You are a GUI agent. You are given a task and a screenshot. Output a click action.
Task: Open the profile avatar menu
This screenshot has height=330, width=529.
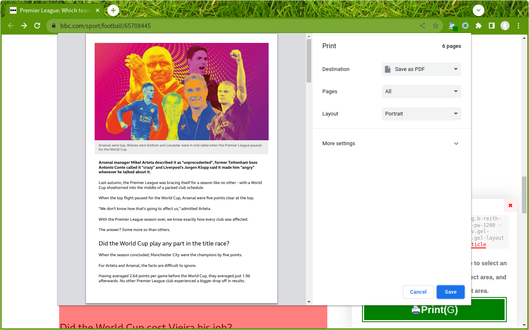[505, 26]
